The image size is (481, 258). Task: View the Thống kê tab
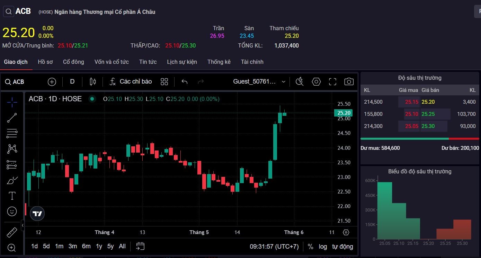[219, 62]
